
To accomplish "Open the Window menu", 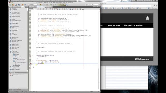I will click(70, 1).
